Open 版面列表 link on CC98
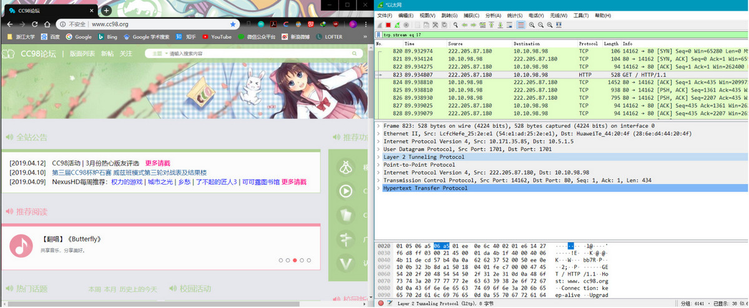 coord(82,54)
